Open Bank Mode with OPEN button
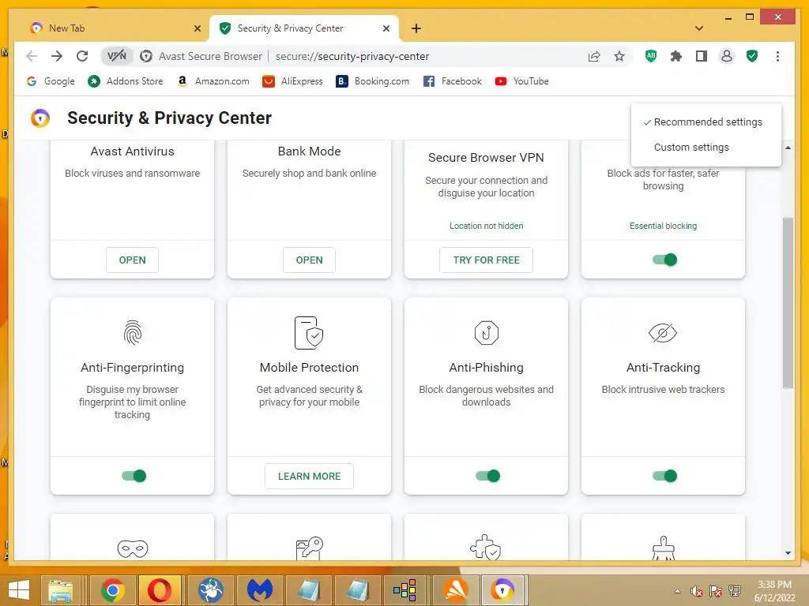This screenshot has width=809, height=606. coord(309,260)
